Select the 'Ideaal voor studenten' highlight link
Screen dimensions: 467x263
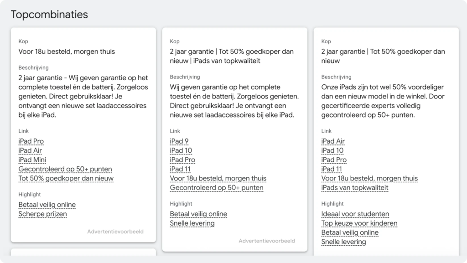356,214
